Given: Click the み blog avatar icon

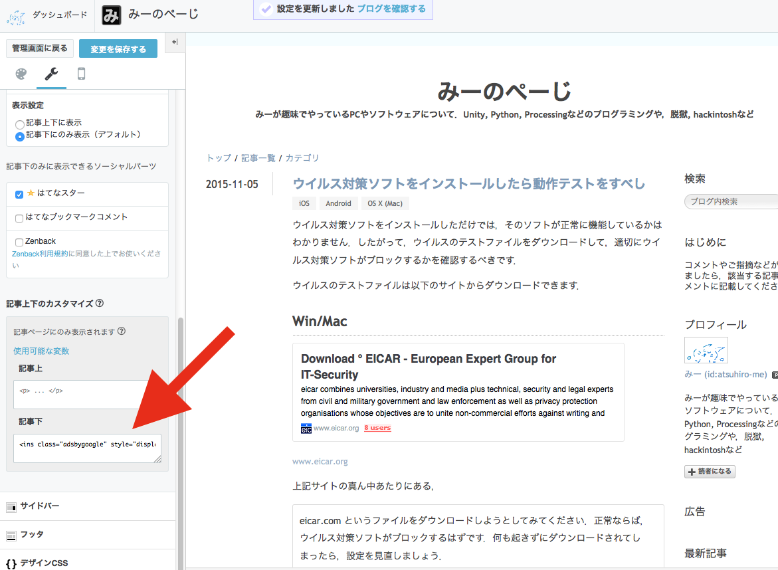Looking at the screenshot, I should (110, 15).
